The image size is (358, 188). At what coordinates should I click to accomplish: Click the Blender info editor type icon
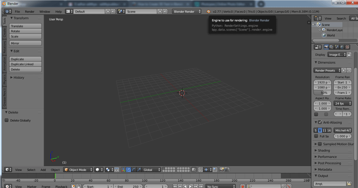click(x=8, y=12)
